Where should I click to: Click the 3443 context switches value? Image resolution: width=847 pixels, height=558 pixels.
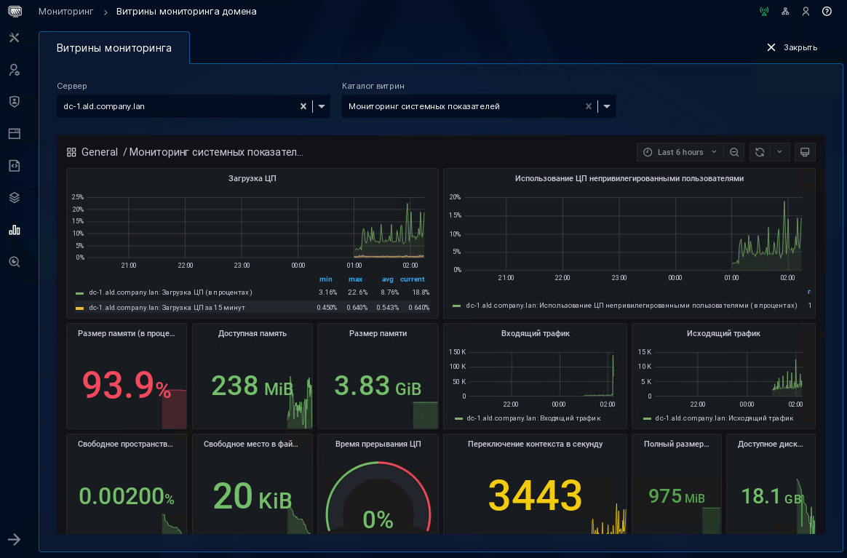coord(535,495)
